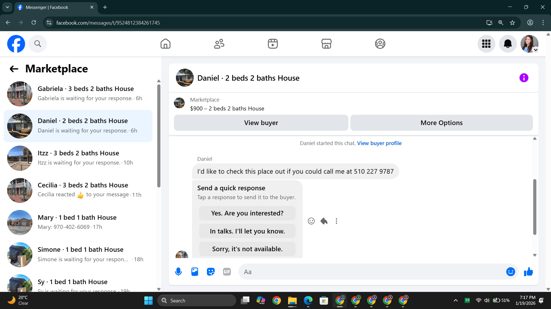Open the GIF picker

point(227,272)
